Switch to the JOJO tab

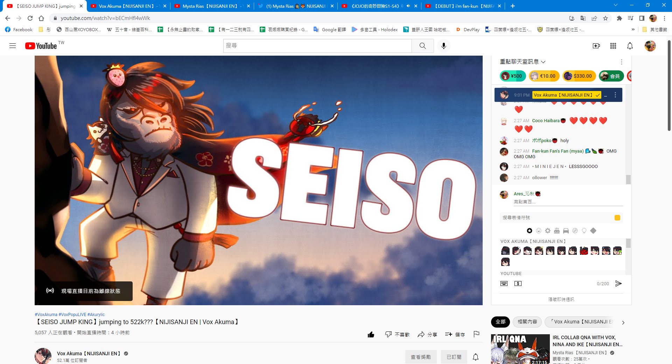(x=379, y=6)
